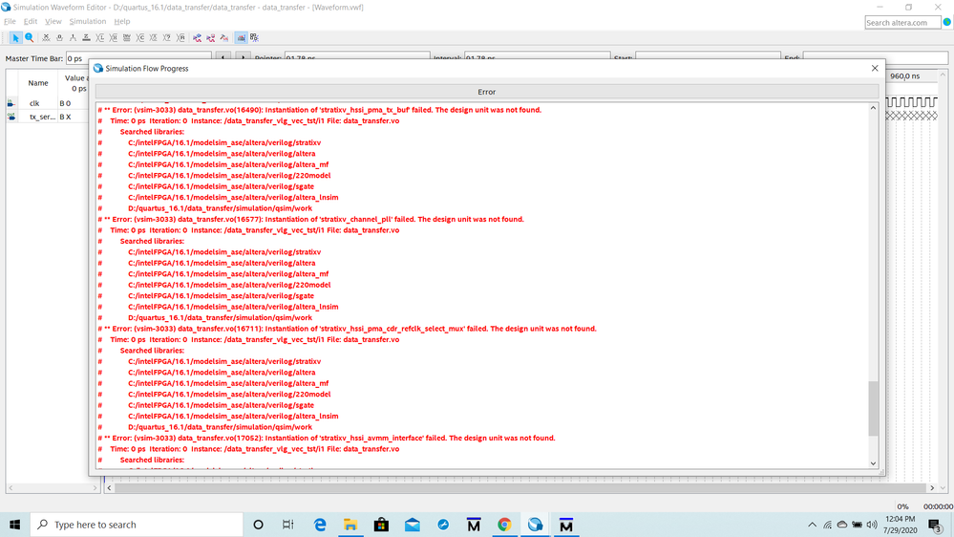Open the Help menu
954x537 pixels.
[122, 21]
